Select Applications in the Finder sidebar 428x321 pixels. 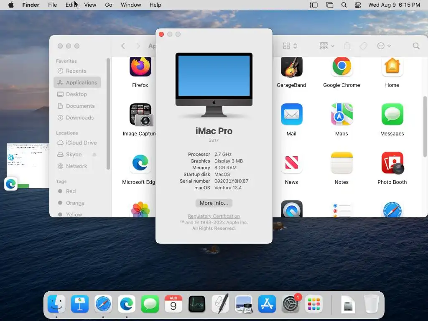(77, 82)
